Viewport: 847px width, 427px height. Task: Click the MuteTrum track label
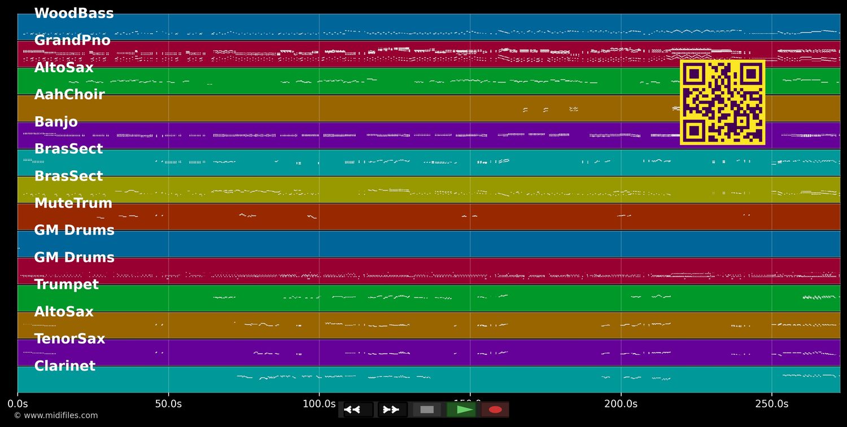pos(73,203)
